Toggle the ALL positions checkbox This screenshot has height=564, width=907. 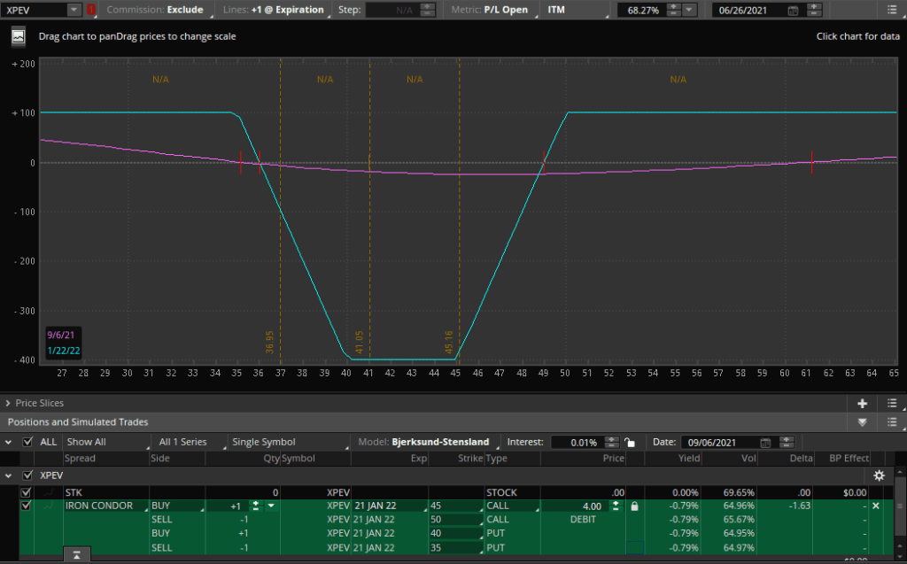(27, 442)
